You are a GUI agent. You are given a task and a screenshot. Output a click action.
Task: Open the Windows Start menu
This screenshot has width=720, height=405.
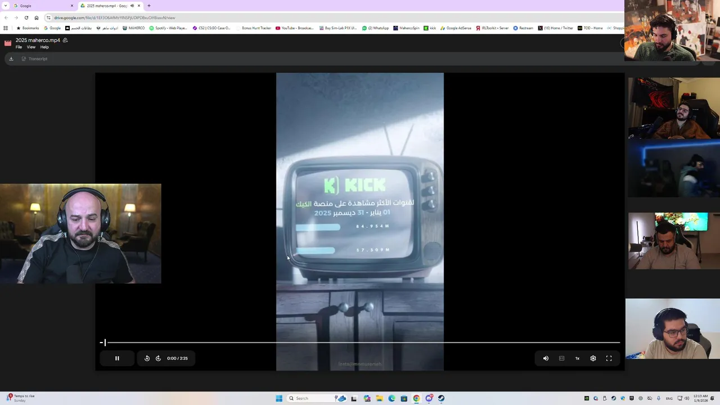(279, 398)
